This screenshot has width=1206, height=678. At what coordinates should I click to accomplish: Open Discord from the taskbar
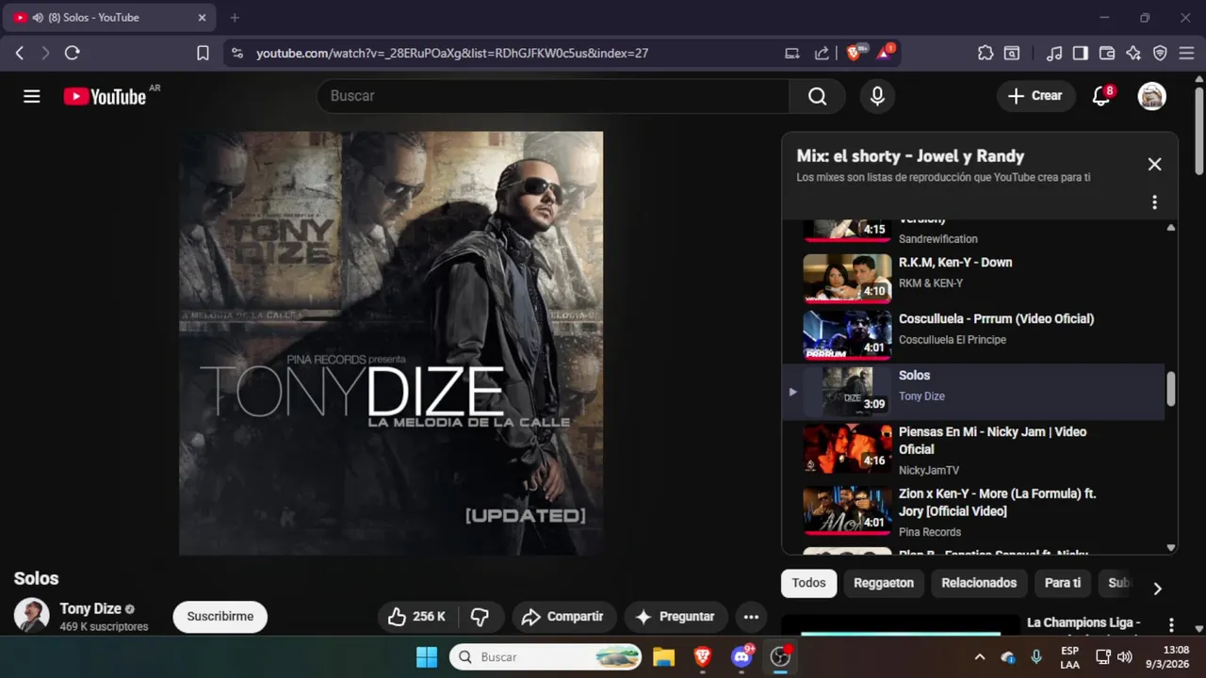(742, 657)
